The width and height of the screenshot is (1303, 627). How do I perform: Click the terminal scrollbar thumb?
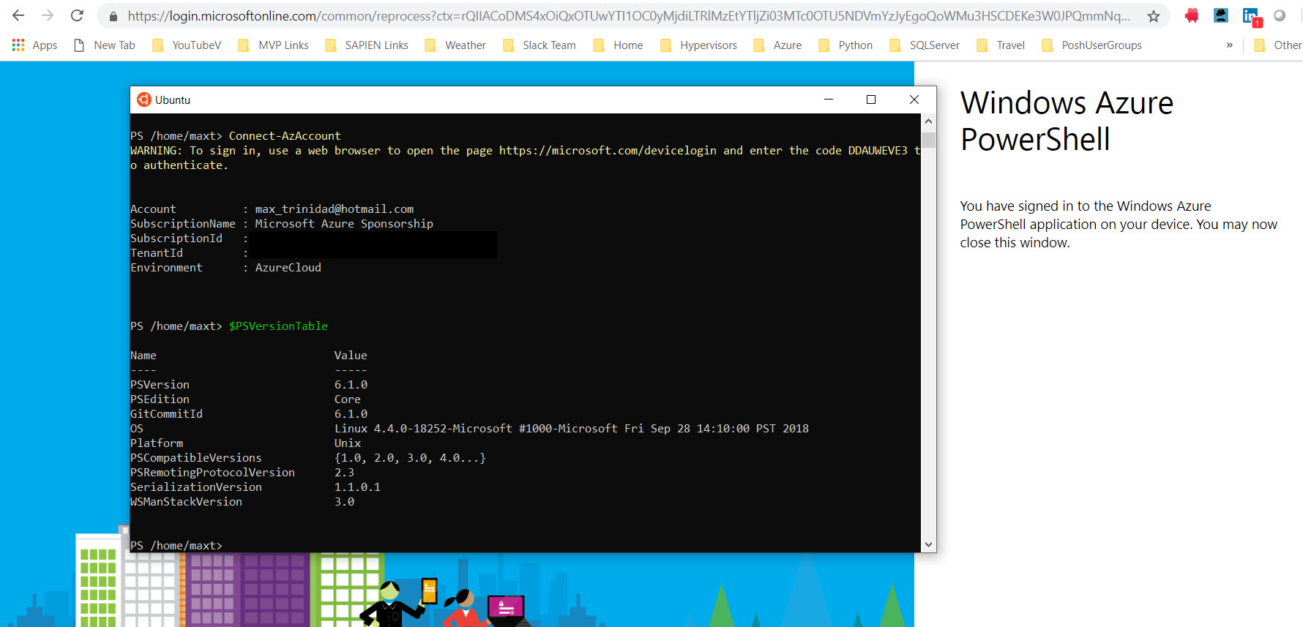[x=928, y=140]
